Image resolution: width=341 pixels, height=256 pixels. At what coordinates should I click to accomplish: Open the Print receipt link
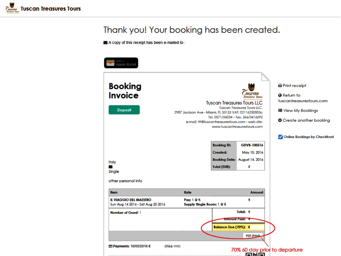(294, 86)
